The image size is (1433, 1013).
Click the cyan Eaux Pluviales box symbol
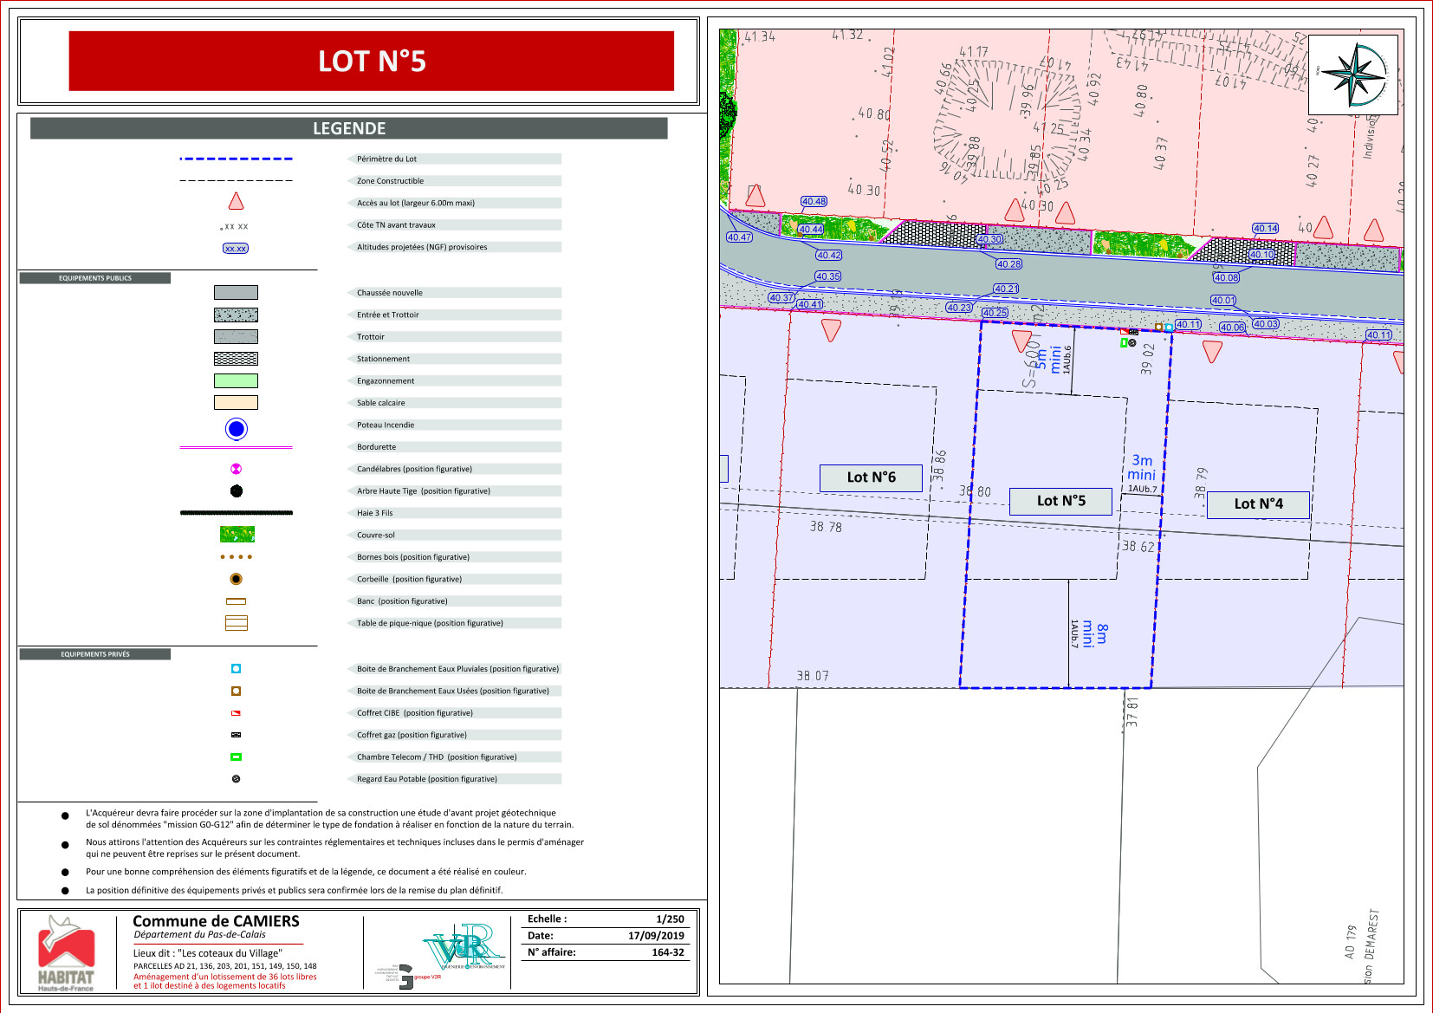236,669
